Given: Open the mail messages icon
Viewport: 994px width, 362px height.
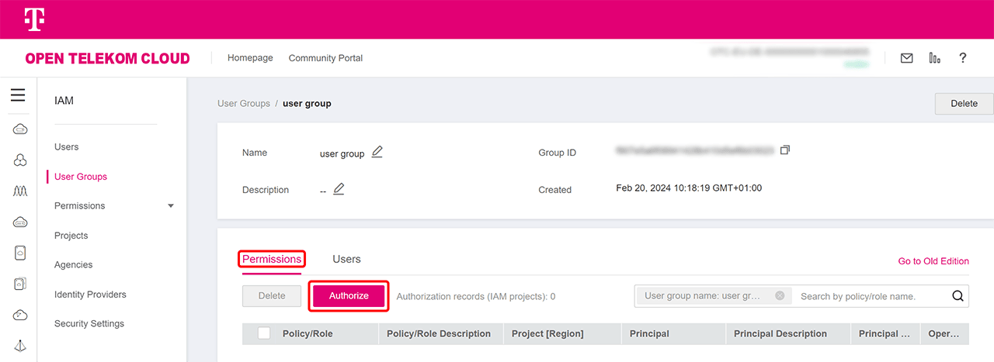Looking at the screenshot, I should (906, 58).
